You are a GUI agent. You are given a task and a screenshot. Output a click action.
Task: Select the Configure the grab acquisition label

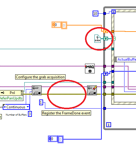tap(40, 77)
